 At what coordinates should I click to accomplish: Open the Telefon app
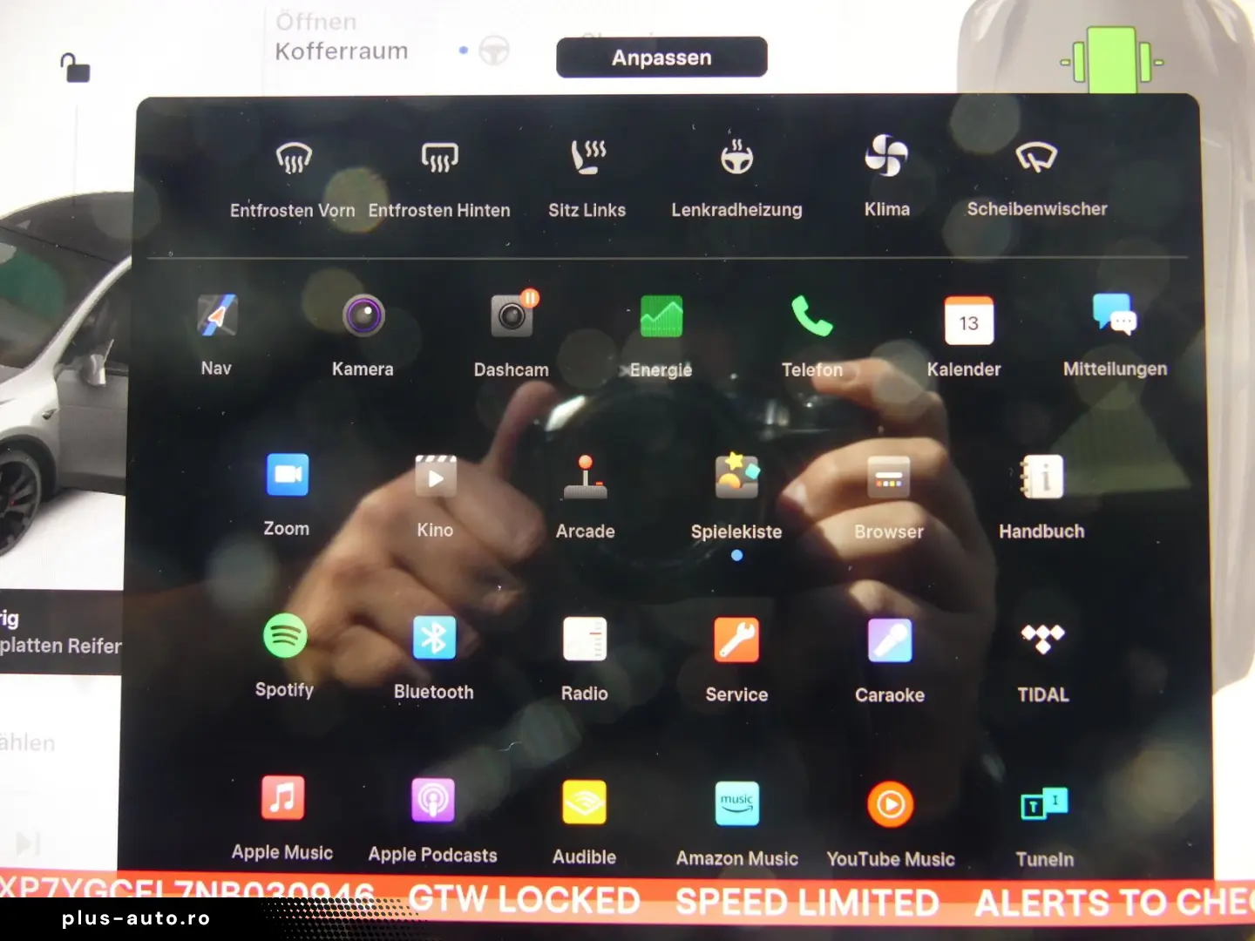811,316
